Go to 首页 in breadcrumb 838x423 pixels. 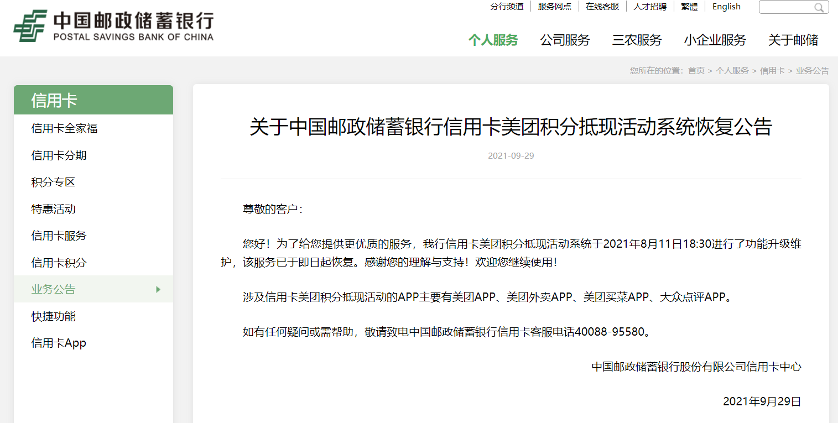tap(696, 71)
